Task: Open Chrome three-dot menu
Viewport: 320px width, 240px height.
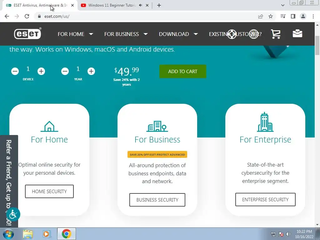Action: pos(313,16)
